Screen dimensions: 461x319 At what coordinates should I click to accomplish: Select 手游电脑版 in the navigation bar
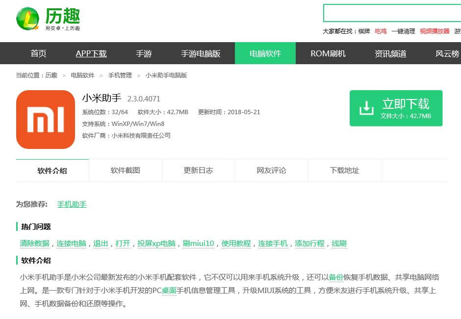201,53
